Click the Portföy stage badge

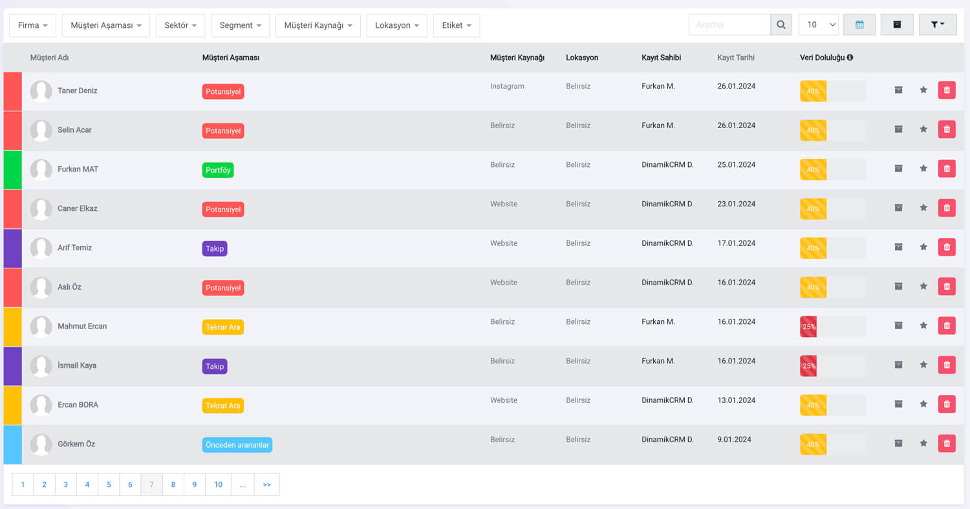pos(218,170)
